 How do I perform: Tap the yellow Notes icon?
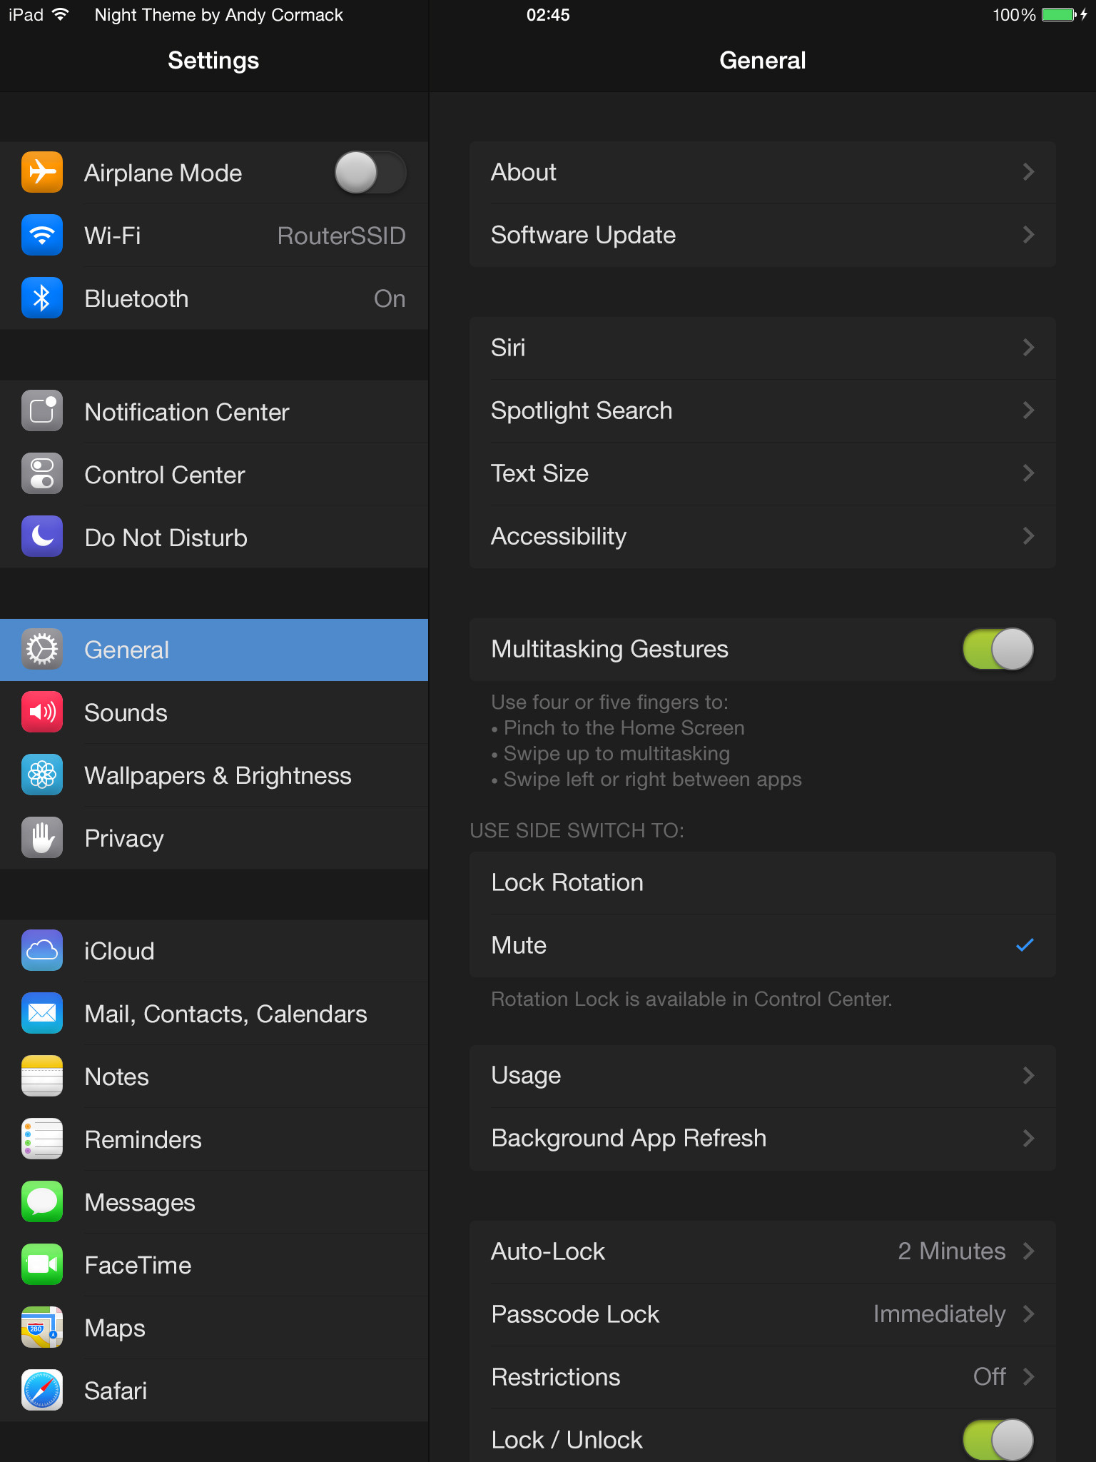coord(42,1077)
